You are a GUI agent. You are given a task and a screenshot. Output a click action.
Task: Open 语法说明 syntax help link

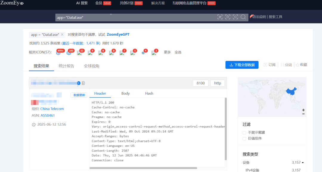tap(259, 17)
